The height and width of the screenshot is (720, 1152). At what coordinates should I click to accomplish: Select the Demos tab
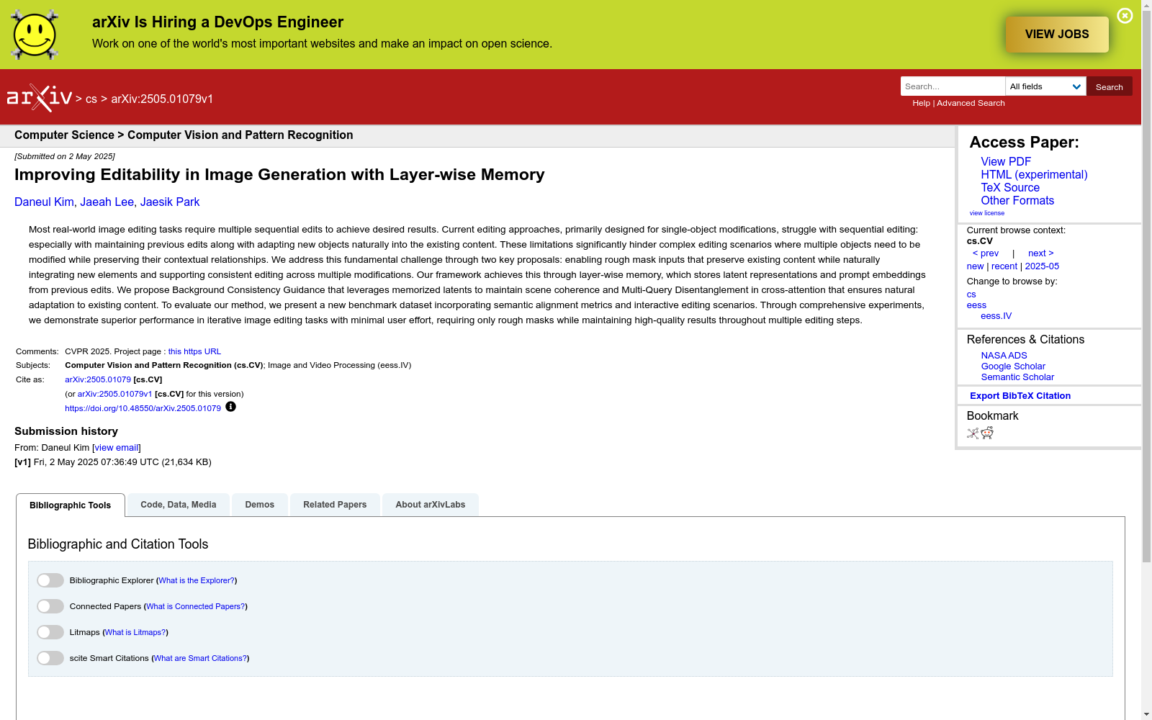259,505
